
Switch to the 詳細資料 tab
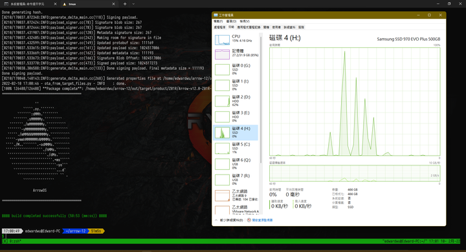tap(289, 27)
